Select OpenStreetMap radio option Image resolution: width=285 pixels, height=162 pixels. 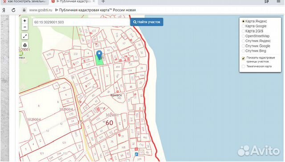243,36
